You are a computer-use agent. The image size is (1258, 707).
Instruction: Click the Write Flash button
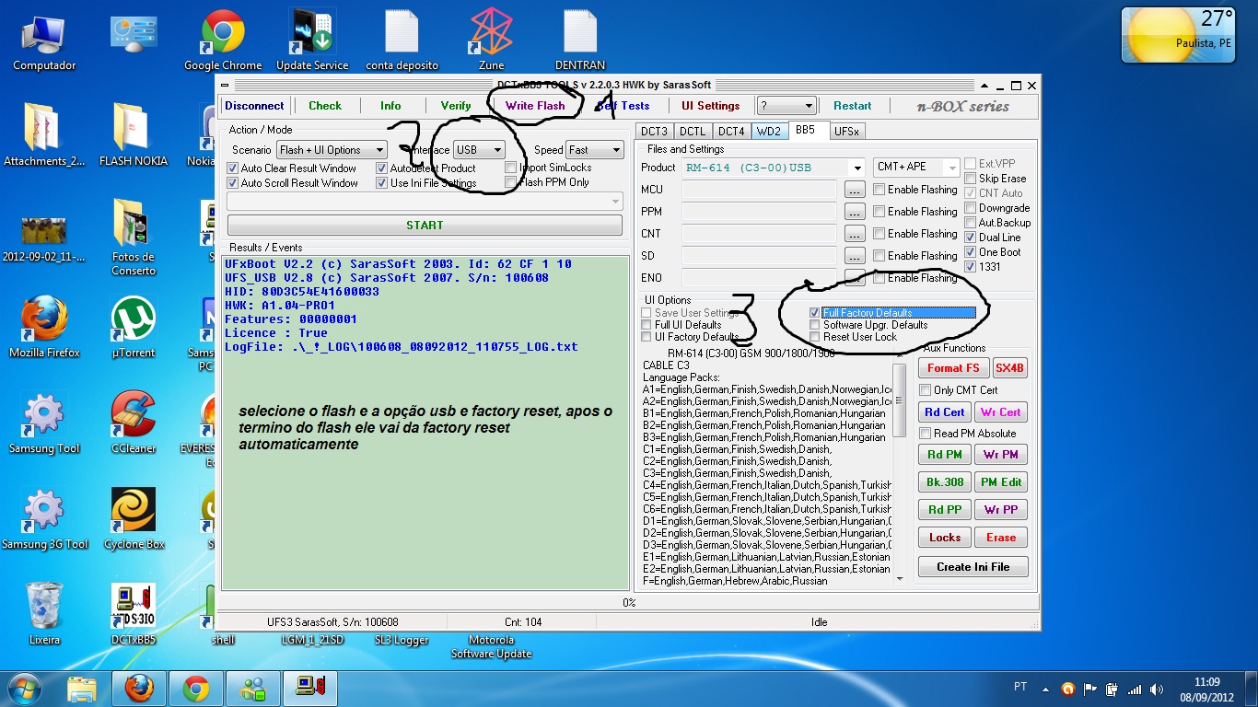click(x=535, y=106)
